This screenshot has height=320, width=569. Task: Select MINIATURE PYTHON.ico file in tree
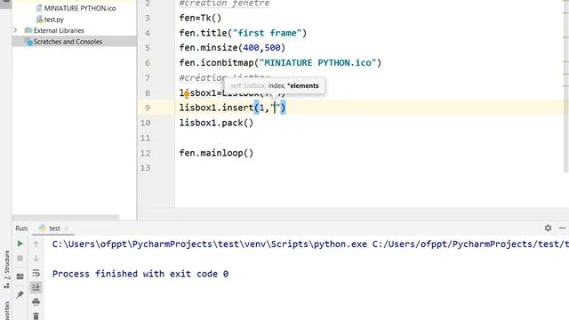pyautogui.click(x=80, y=8)
